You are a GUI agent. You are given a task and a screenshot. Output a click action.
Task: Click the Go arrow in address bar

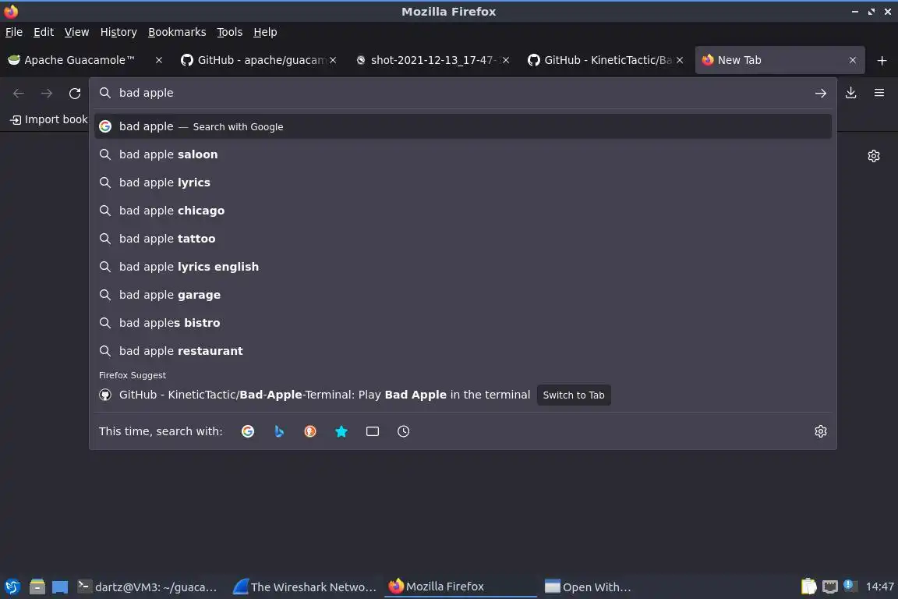(820, 93)
